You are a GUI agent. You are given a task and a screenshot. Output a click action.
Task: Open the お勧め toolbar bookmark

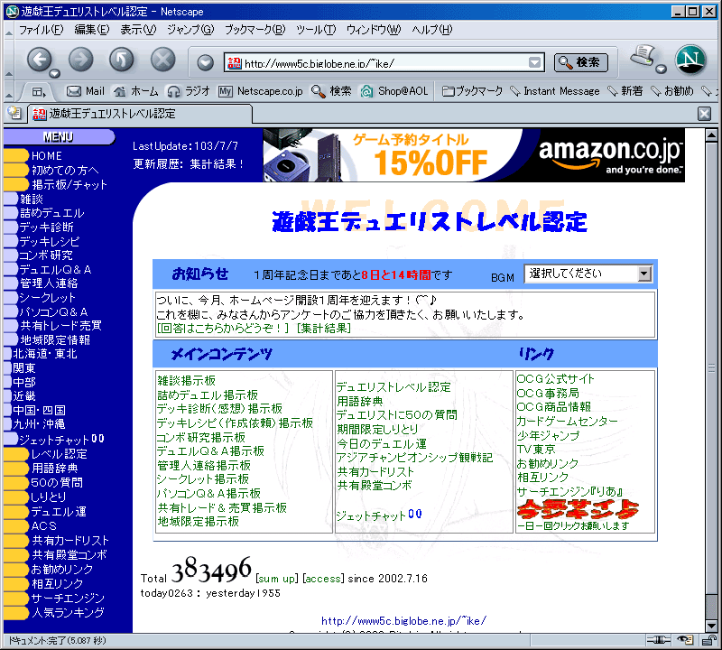[x=671, y=91]
